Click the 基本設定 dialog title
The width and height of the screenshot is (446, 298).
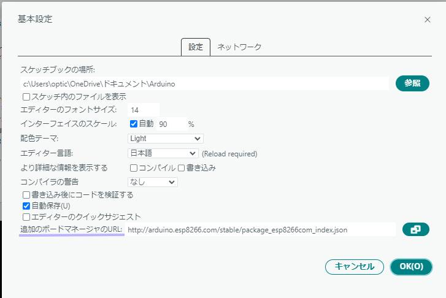(35, 19)
